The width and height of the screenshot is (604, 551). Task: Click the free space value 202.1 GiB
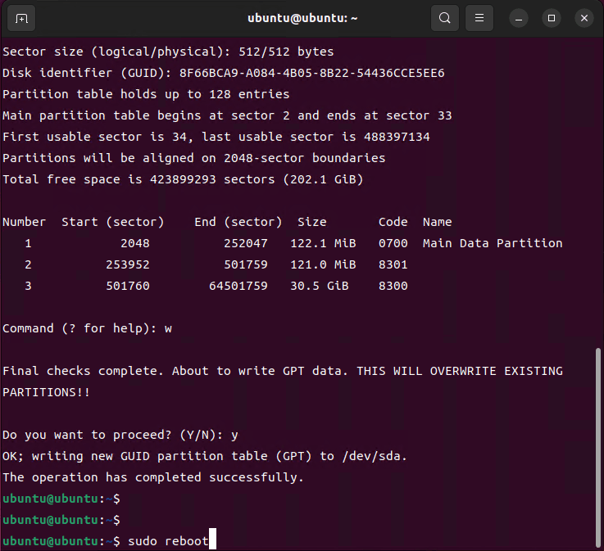tap(323, 179)
